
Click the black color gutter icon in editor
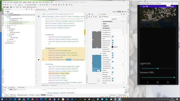[39, 60]
